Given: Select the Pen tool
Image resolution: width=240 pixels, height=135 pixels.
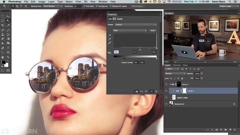Looking at the screenshot, I should tap(3, 48).
